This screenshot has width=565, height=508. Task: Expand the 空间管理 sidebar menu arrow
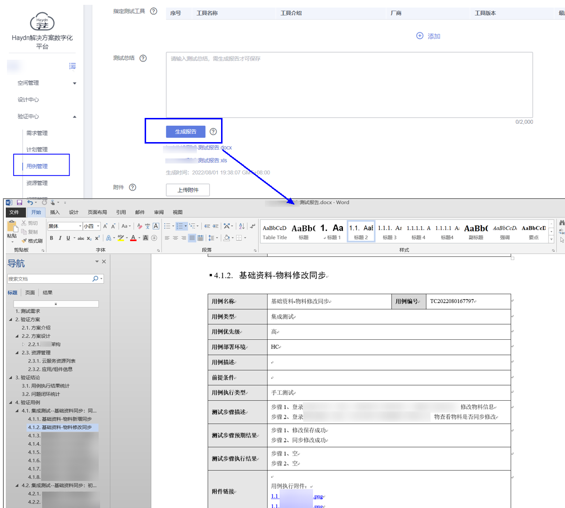point(74,83)
